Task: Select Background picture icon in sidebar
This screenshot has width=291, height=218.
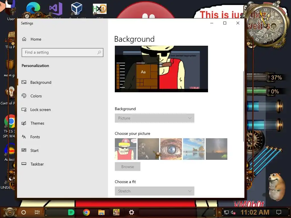Action: [24, 82]
